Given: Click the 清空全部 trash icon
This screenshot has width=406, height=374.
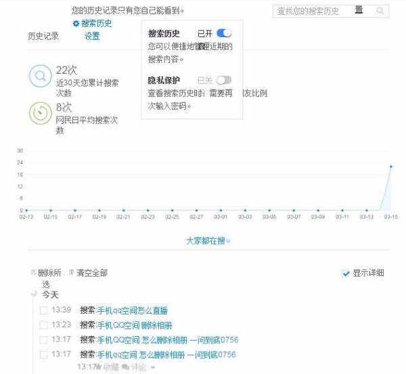Looking at the screenshot, I should 71,272.
